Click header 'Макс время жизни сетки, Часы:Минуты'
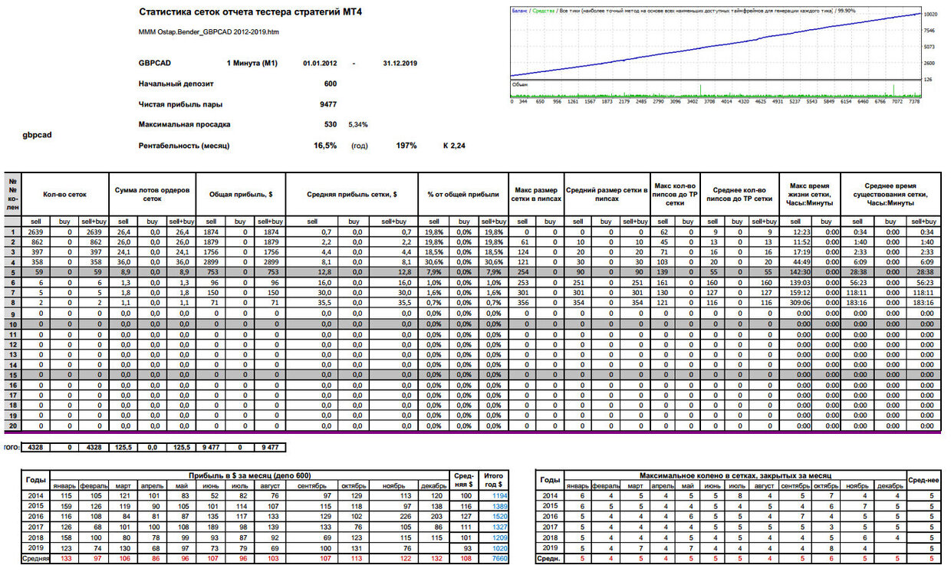The height and width of the screenshot is (575, 951). click(810, 195)
